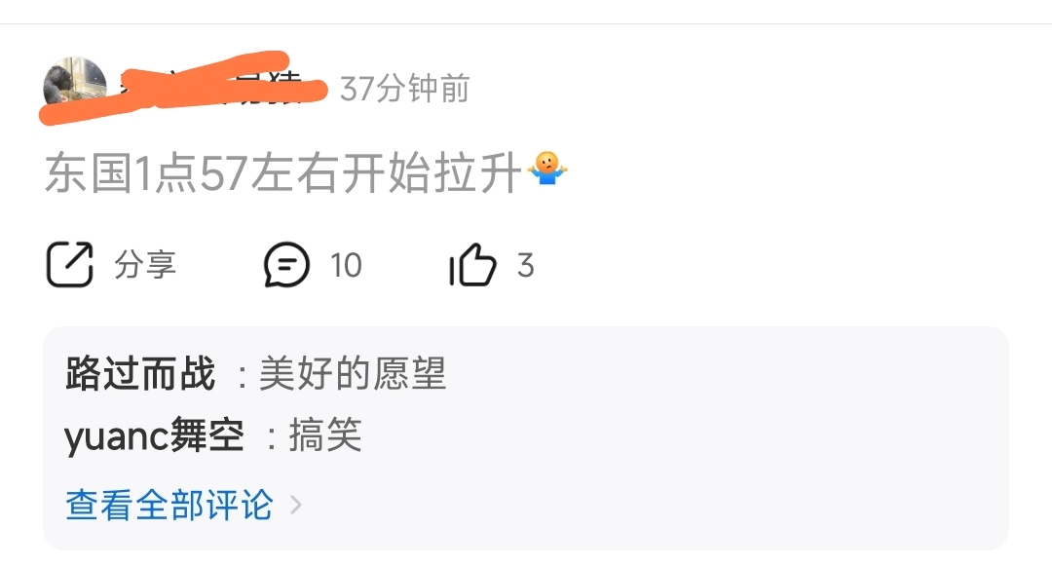Tap the like count 3

tap(526, 265)
